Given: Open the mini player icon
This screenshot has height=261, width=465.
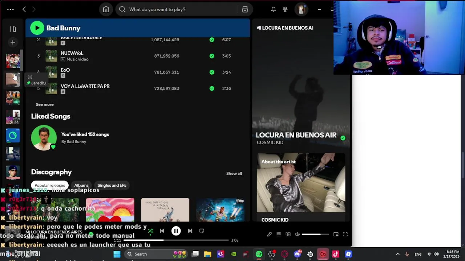Looking at the screenshot, I should click(x=336, y=235).
